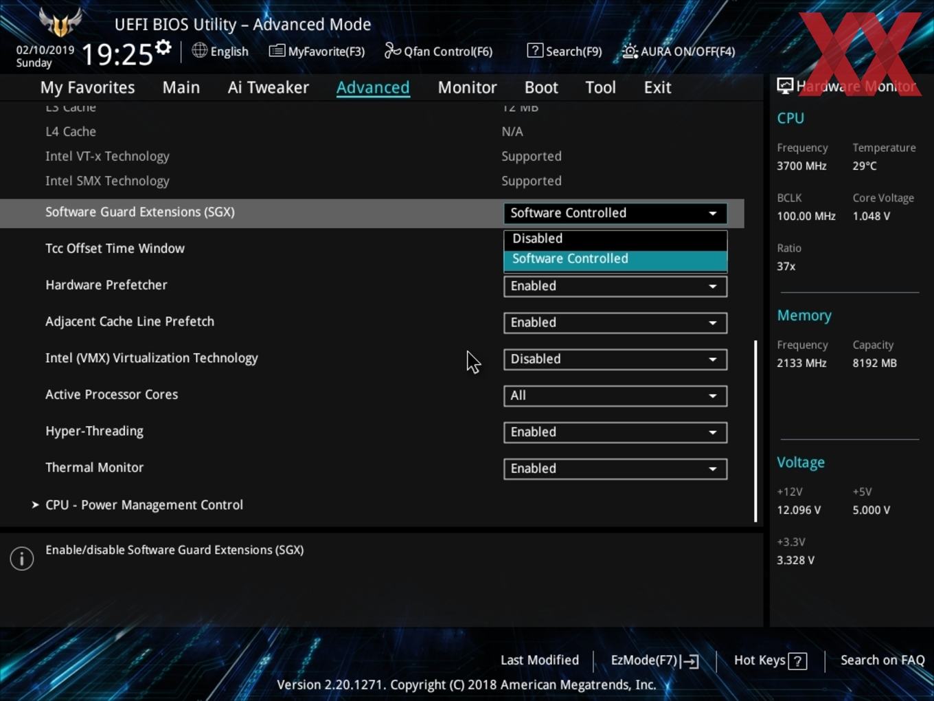
Task: Click the Hot Keys question mark icon
Action: (797, 661)
